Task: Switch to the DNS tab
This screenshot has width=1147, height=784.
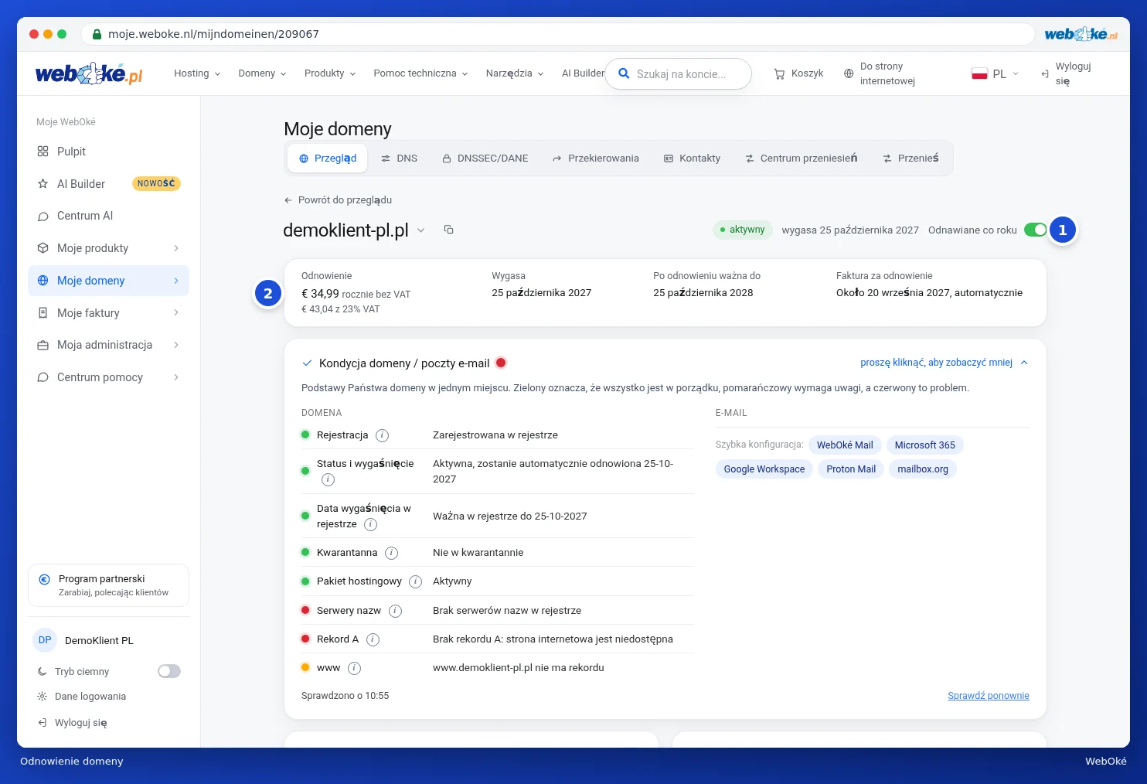Action: pyautogui.click(x=399, y=159)
